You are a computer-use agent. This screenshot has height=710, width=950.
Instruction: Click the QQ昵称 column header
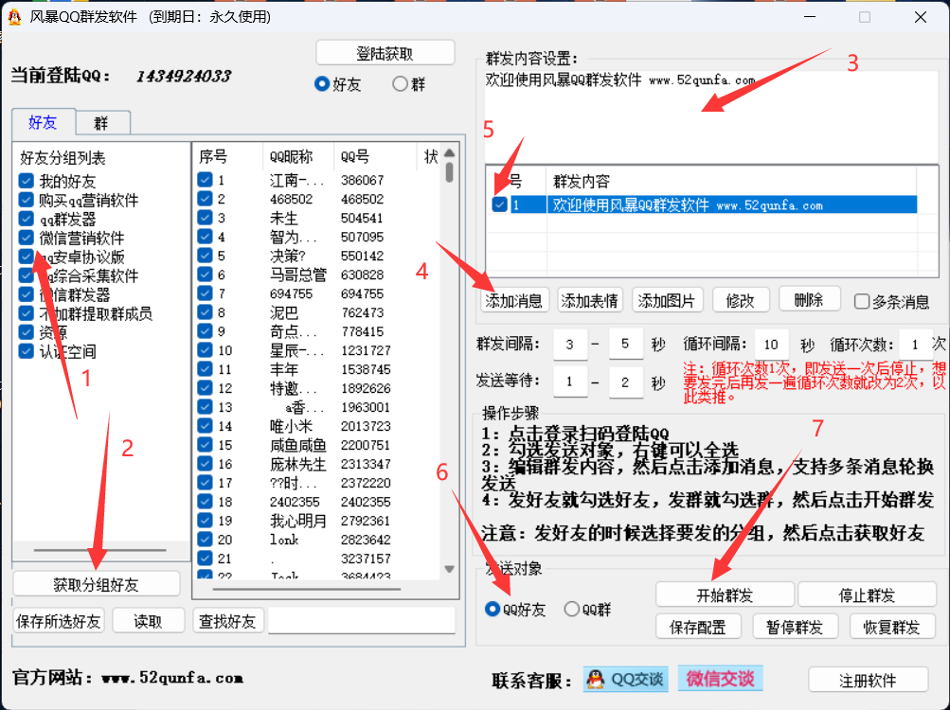[298, 157]
